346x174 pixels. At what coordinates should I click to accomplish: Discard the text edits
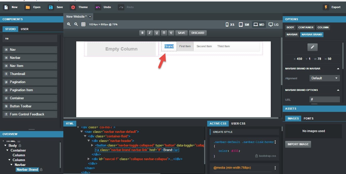pyautogui.click(x=198, y=33)
